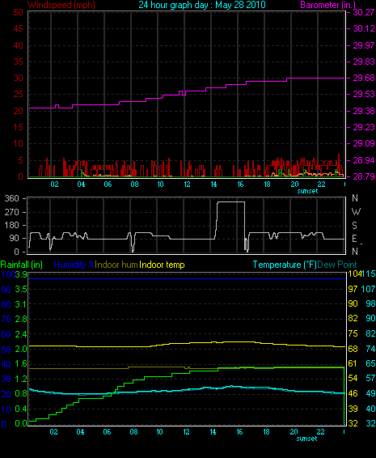
Task: Click the W compass label on direction graph
Action: point(356,212)
